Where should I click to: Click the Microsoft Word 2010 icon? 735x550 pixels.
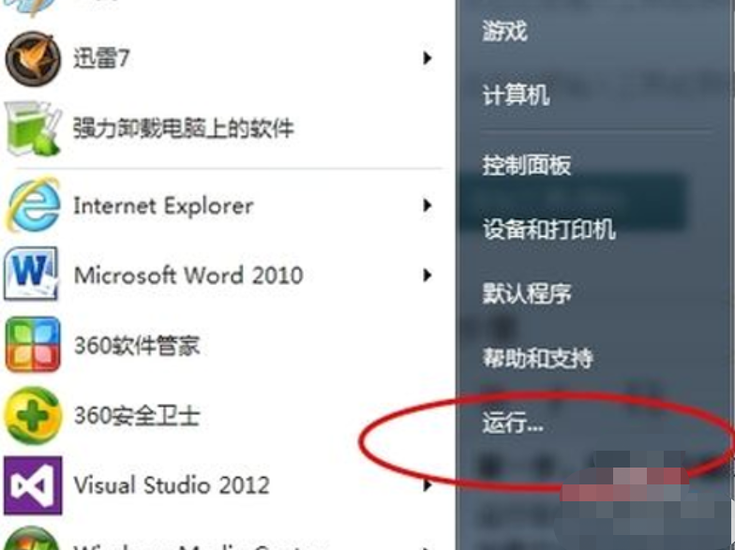pyautogui.click(x=32, y=275)
